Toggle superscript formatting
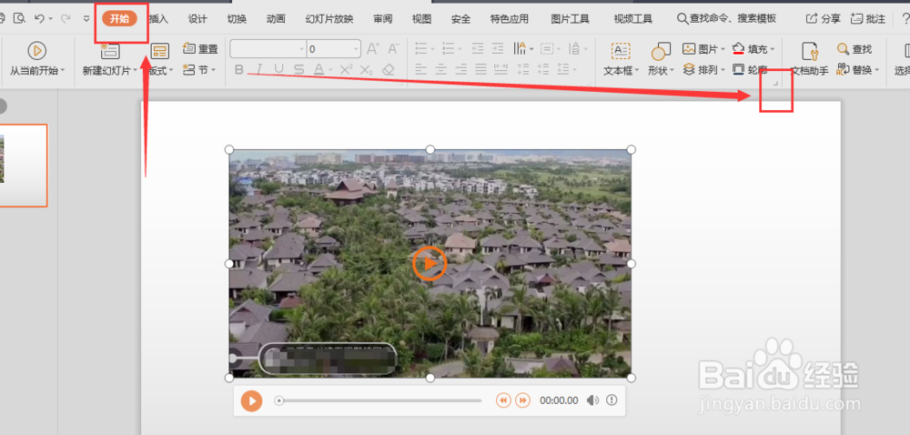The width and height of the screenshot is (910, 435). tap(347, 69)
